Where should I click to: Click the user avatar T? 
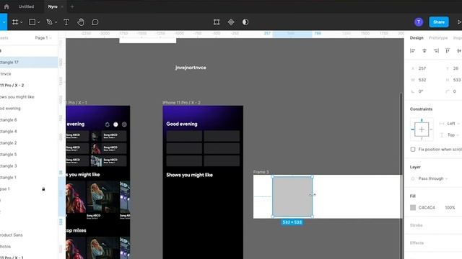click(x=419, y=22)
